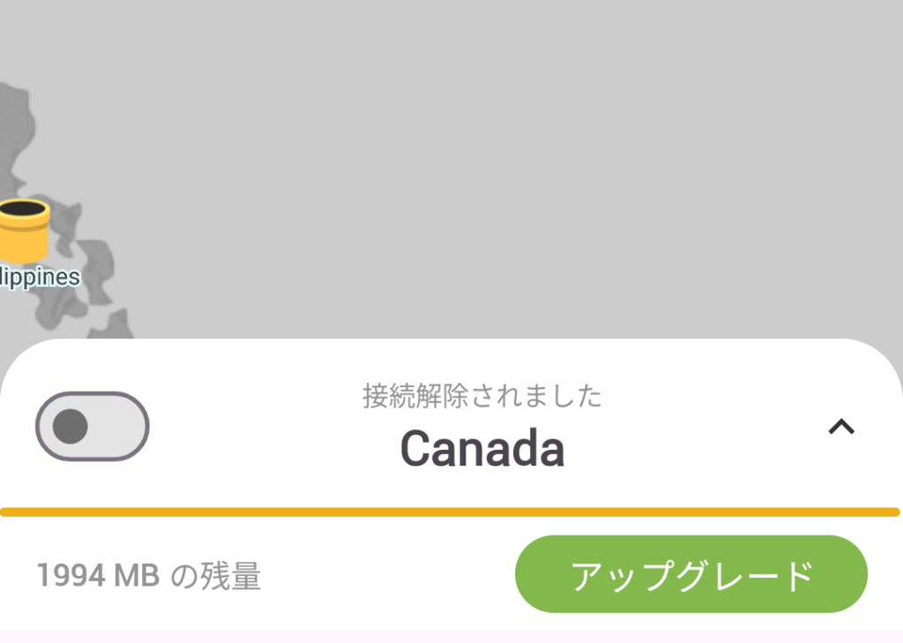Click the dark opening of the tunnel barrel

coord(23,208)
